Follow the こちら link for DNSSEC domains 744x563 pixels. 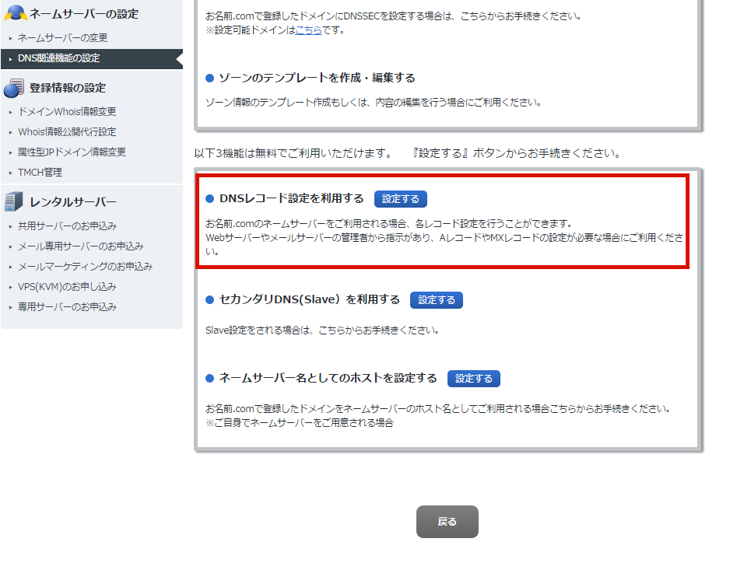308,30
